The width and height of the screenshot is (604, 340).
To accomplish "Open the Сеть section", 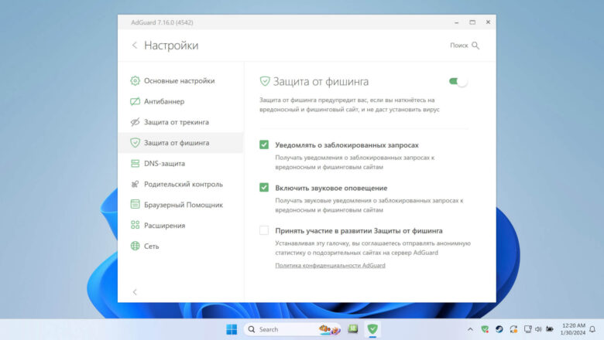I will coord(180,246).
